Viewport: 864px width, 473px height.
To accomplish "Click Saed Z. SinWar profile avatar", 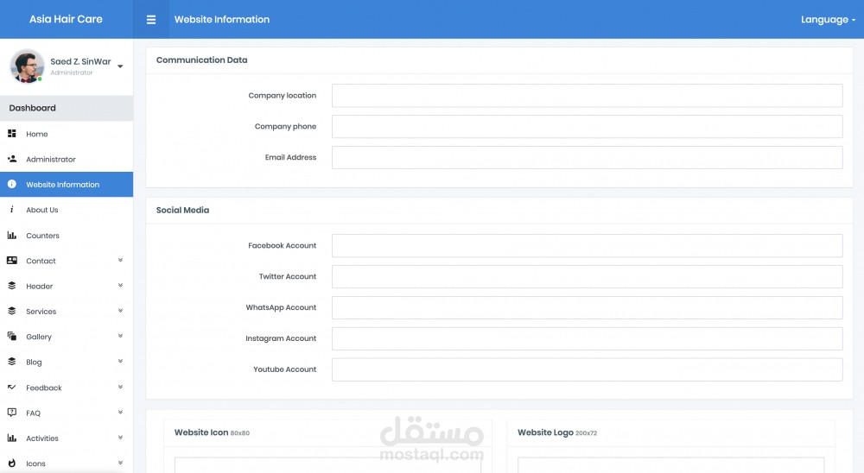I will (27, 66).
